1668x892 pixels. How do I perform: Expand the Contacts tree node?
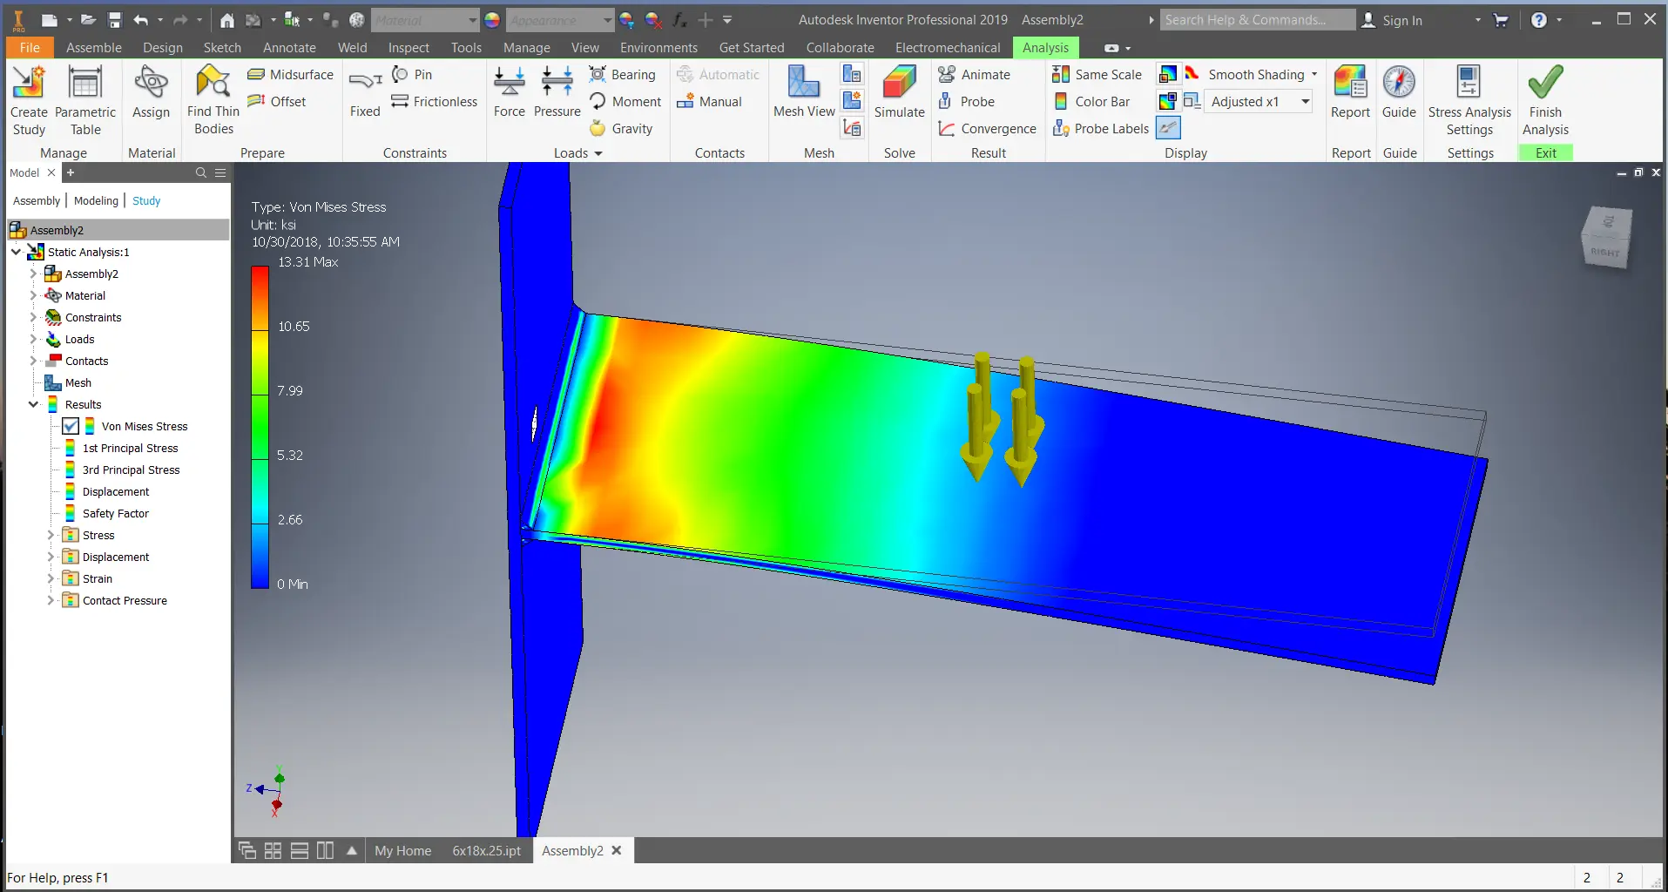click(34, 361)
